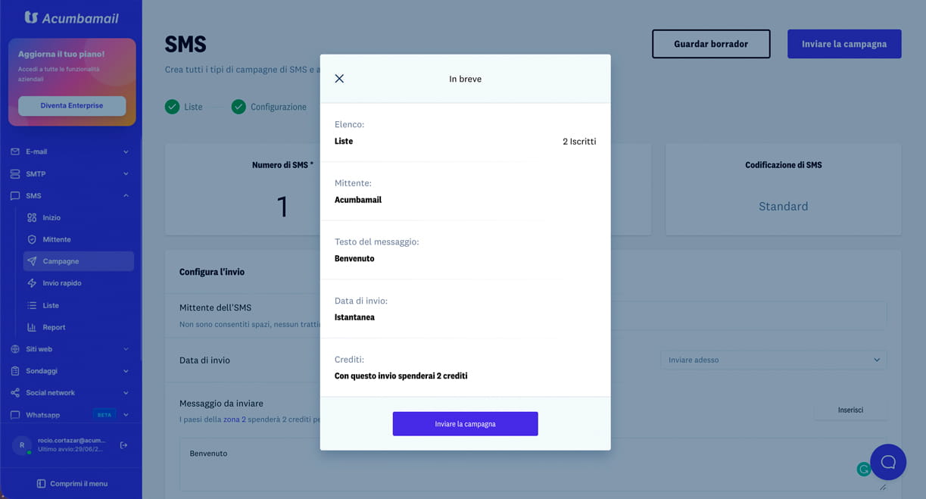
Task: Click Comprimi il menu
Action: (x=79, y=483)
